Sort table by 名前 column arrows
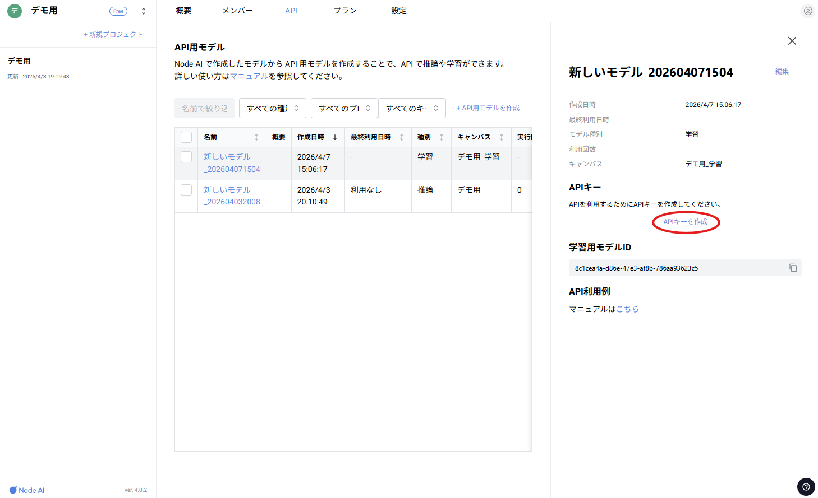Image resolution: width=818 pixels, height=498 pixels. pos(256,137)
